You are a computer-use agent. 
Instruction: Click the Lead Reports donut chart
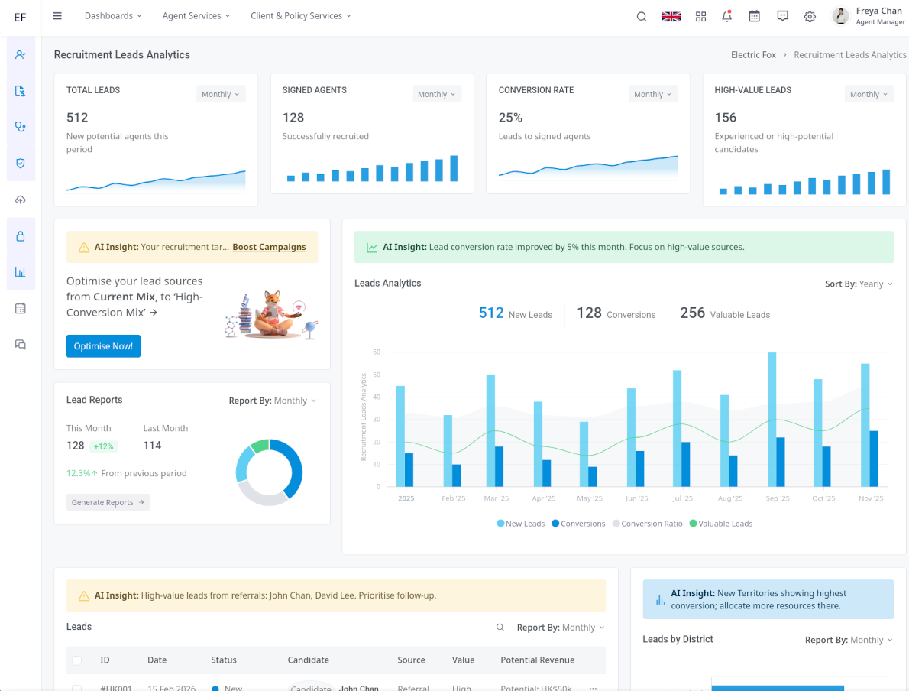pos(269,472)
